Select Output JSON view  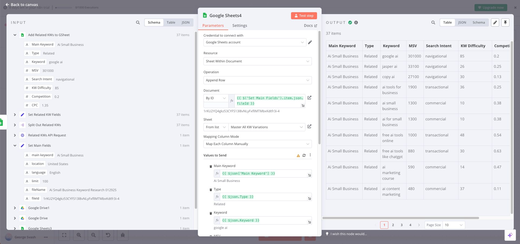(462, 23)
